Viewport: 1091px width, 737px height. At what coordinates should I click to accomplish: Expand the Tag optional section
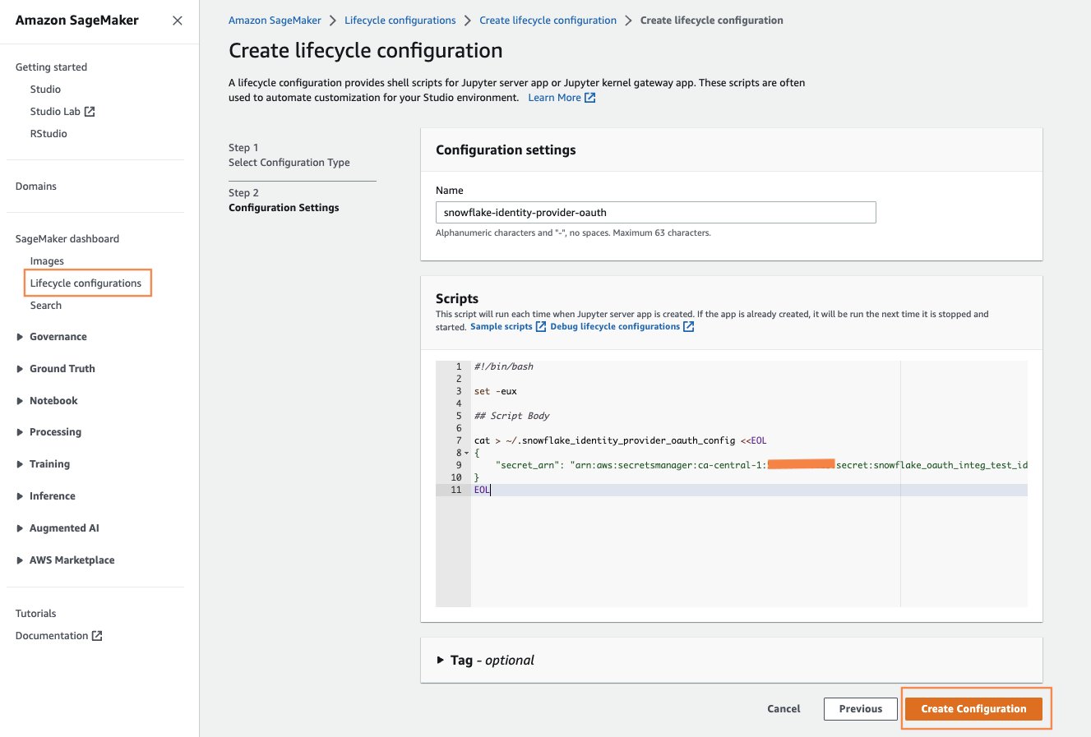(x=441, y=660)
